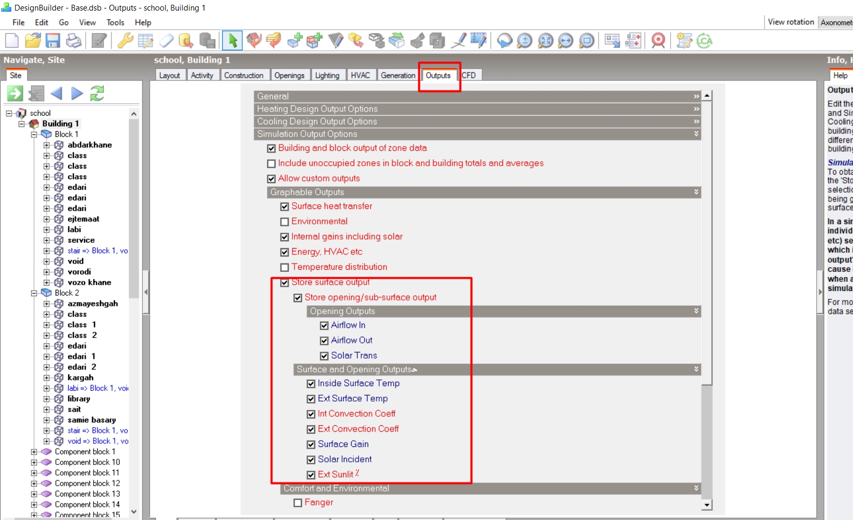Click the blue forward arrow in navigator
Image resolution: width=853 pixels, height=520 pixels.
coord(77,94)
